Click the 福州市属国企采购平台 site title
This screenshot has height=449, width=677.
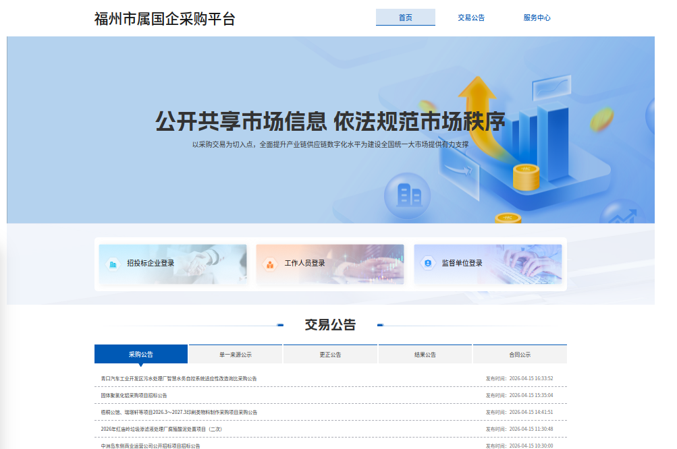click(x=165, y=19)
